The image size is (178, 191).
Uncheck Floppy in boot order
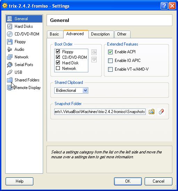click(58, 51)
